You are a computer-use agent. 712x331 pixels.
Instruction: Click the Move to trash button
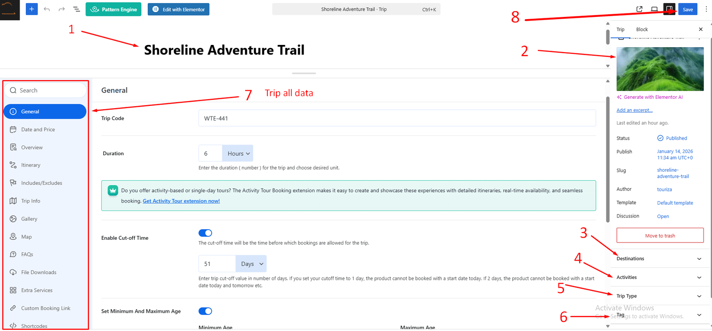pyautogui.click(x=660, y=235)
